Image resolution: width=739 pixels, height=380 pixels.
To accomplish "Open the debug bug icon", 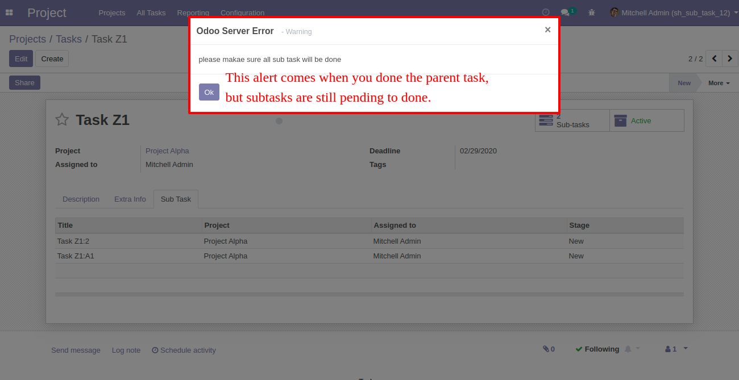I will (592, 12).
